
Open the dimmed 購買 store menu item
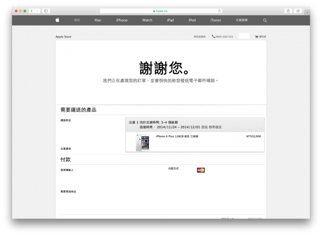pyautogui.click(x=77, y=20)
